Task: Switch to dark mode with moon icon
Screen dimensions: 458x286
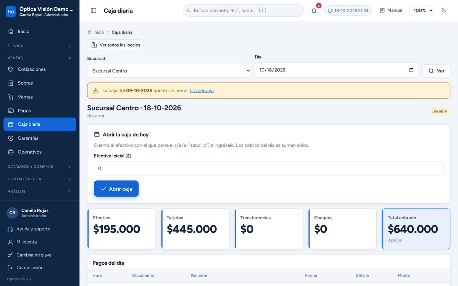Action: tap(444, 10)
